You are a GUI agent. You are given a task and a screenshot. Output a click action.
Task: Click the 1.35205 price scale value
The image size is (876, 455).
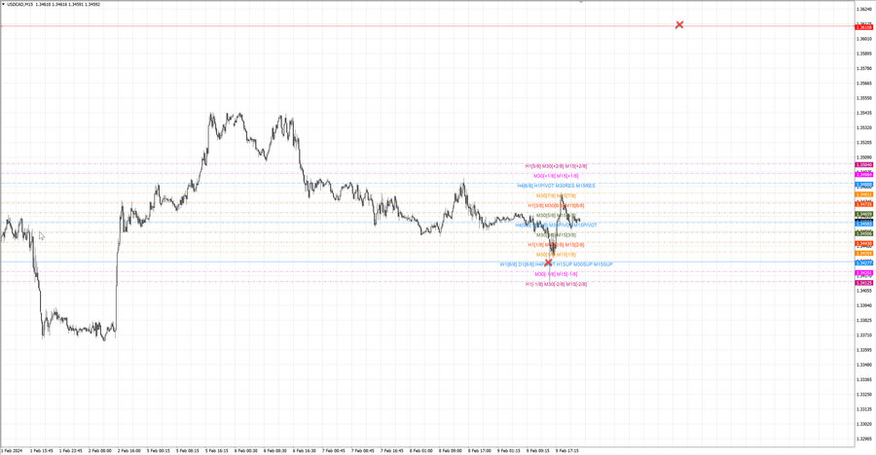tap(863, 142)
